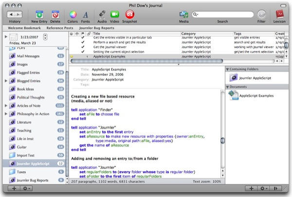Collapse the Documents section
This screenshot has width=292, height=197.
pos(227,87)
